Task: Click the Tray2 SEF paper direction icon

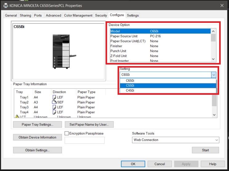Action: pyautogui.click(x=54, y=102)
